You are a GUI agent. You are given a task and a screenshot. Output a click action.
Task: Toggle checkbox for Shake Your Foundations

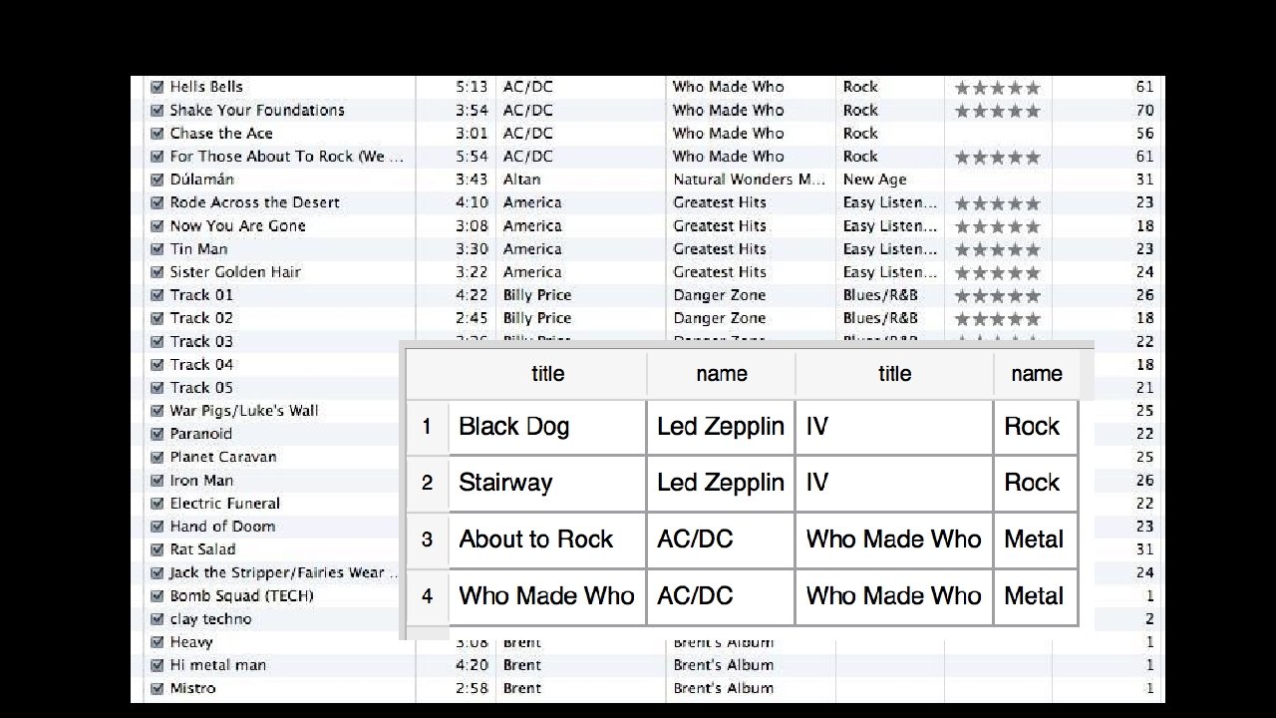(x=157, y=110)
